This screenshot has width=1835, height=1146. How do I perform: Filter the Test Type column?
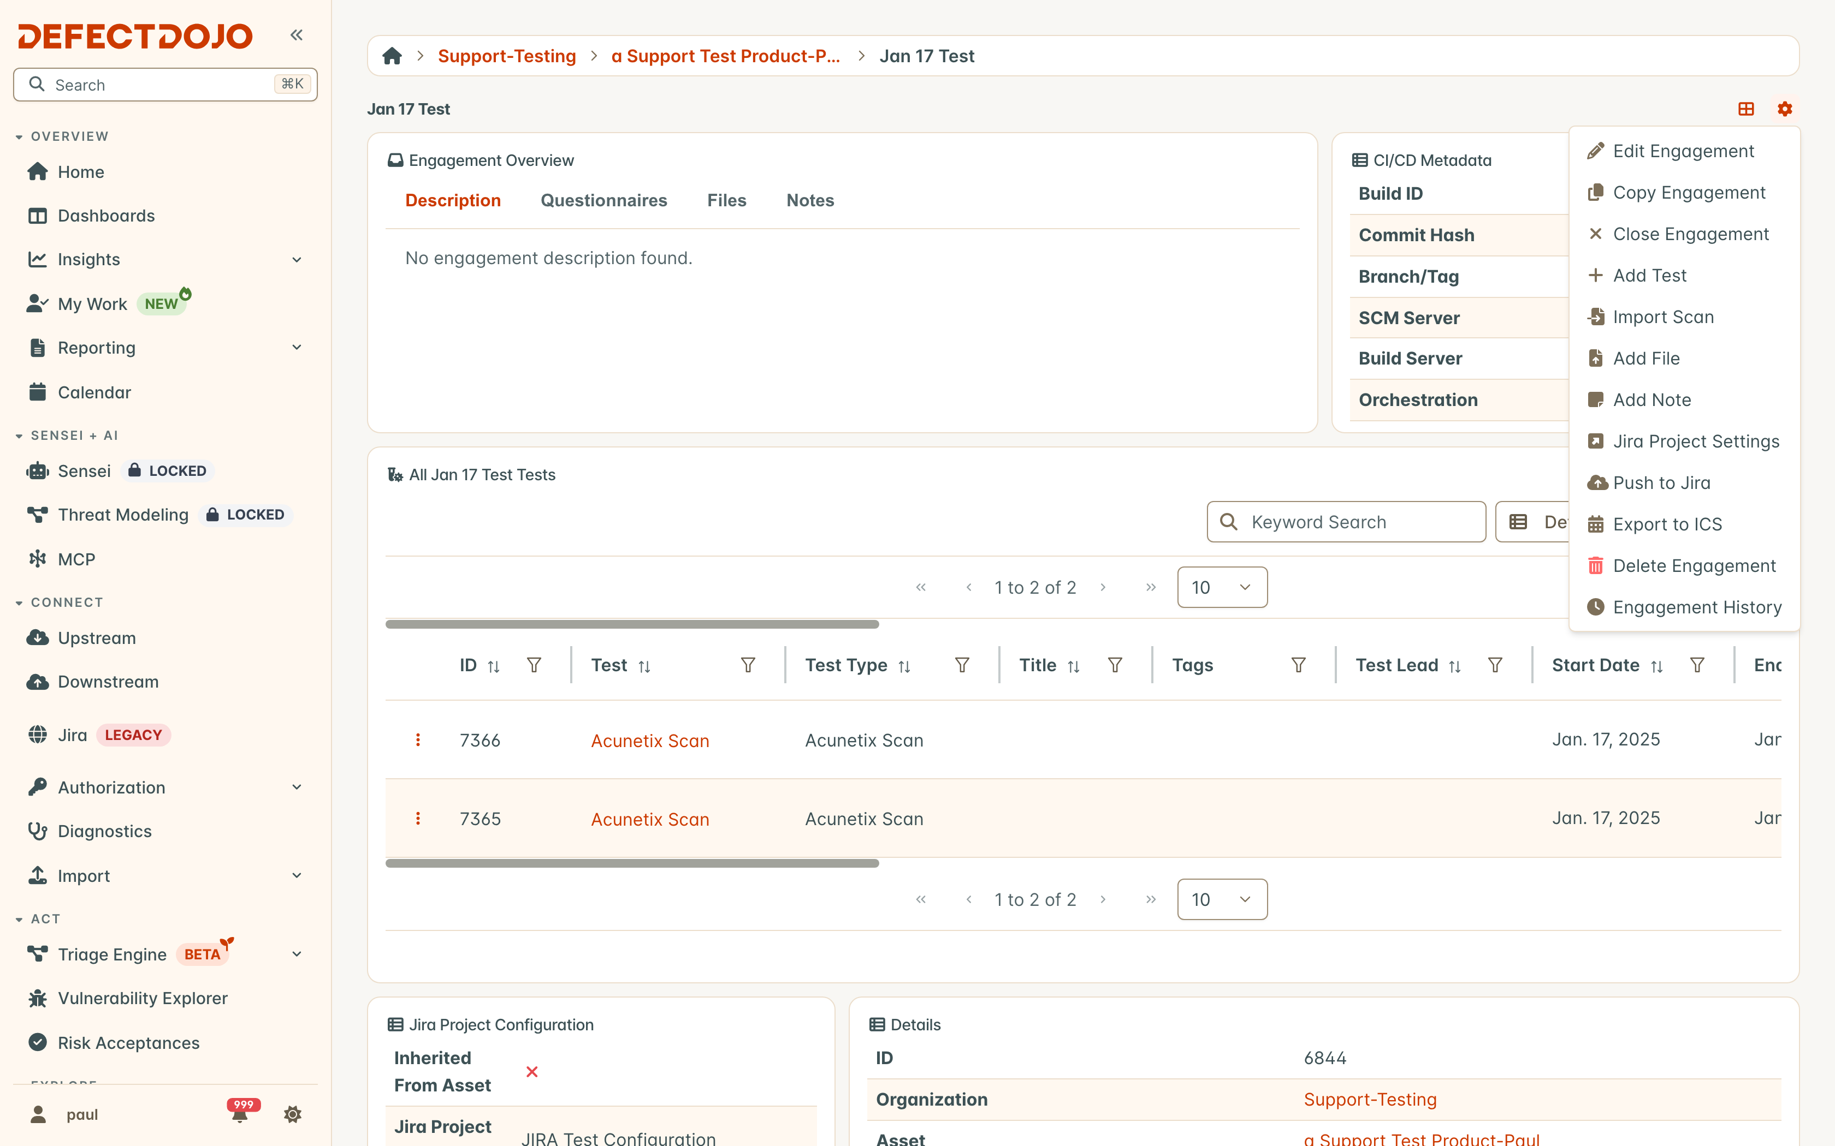tap(962, 665)
